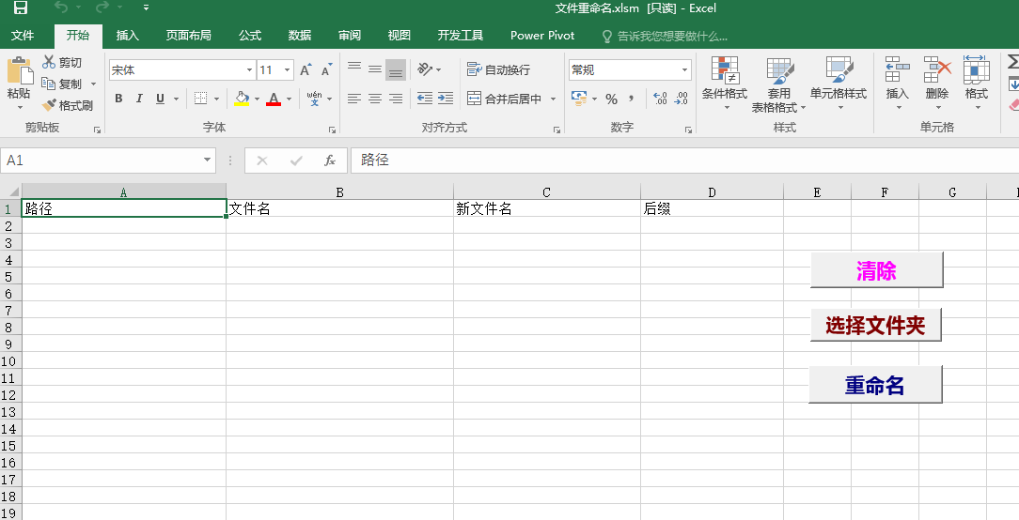Expand the number format dropdown 常规
The width and height of the screenshot is (1019, 520).
pos(684,70)
